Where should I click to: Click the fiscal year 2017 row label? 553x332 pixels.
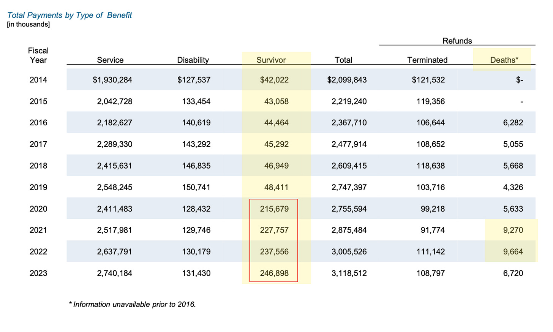pos(38,144)
